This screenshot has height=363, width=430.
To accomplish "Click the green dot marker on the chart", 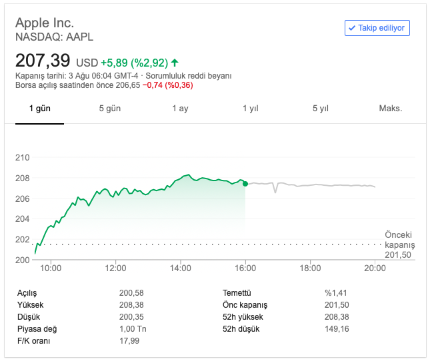I will point(245,183).
